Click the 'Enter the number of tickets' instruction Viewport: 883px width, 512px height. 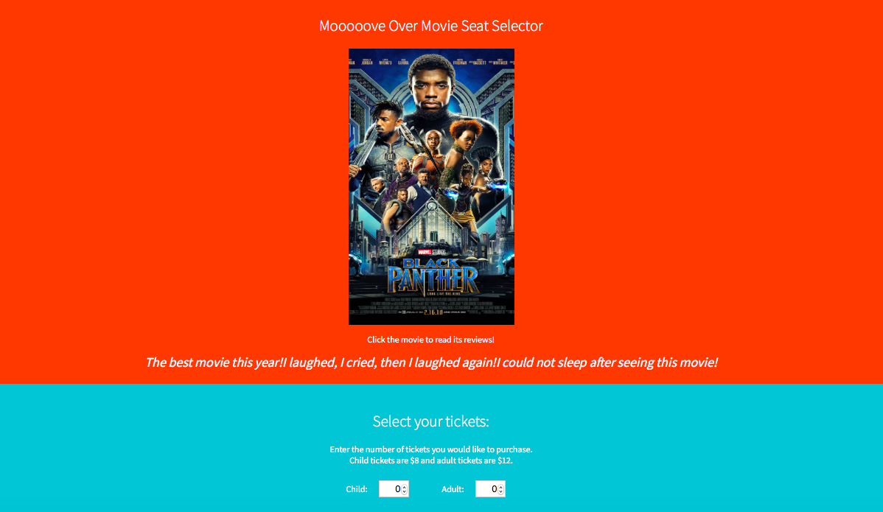click(x=430, y=449)
